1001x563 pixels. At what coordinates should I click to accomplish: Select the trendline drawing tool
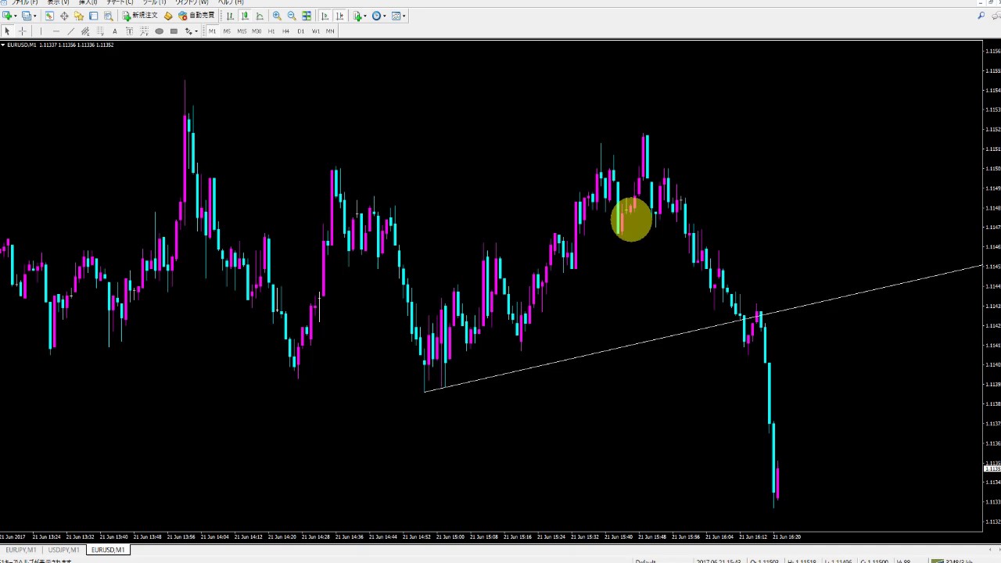pyautogui.click(x=70, y=31)
